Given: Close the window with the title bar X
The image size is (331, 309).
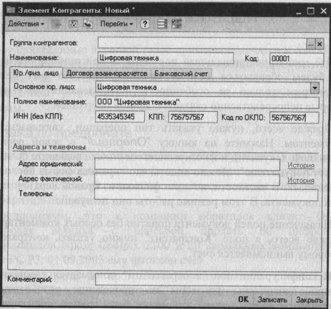Looking at the screenshot, I should 323,11.
